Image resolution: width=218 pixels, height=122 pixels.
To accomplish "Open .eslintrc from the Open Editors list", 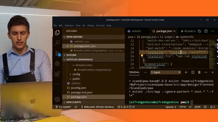I will [x=93, y=41].
